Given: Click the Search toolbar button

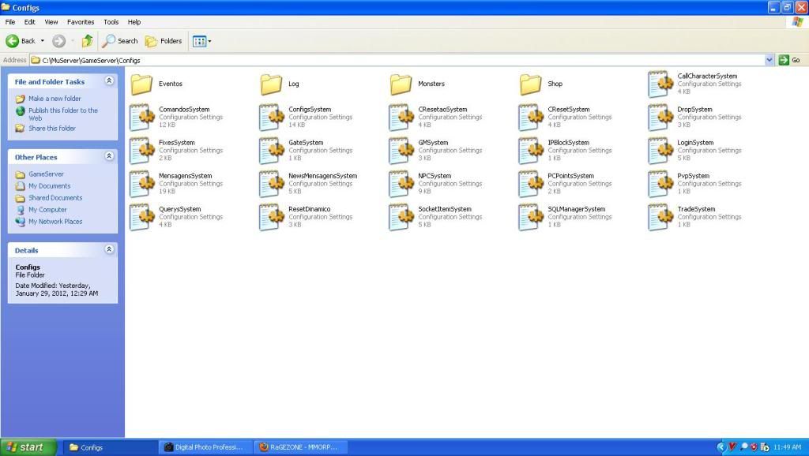Looking at the screenshot, I should pos(120,41).
